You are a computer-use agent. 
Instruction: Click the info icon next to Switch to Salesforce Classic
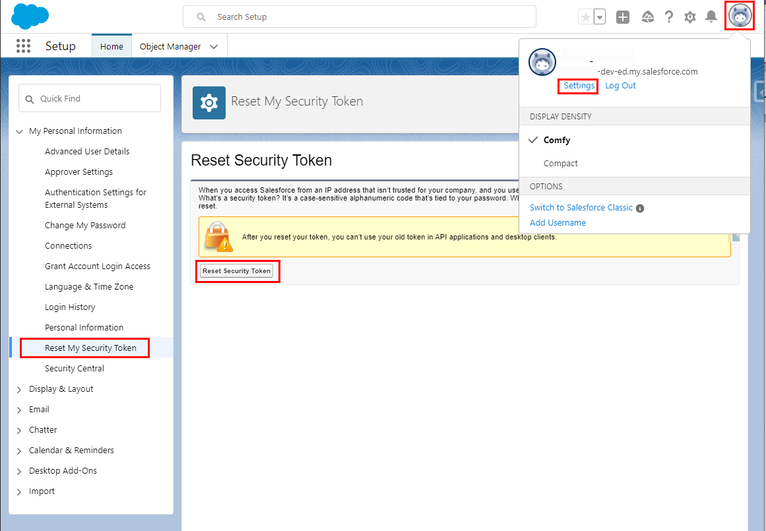tap(640, 208)
